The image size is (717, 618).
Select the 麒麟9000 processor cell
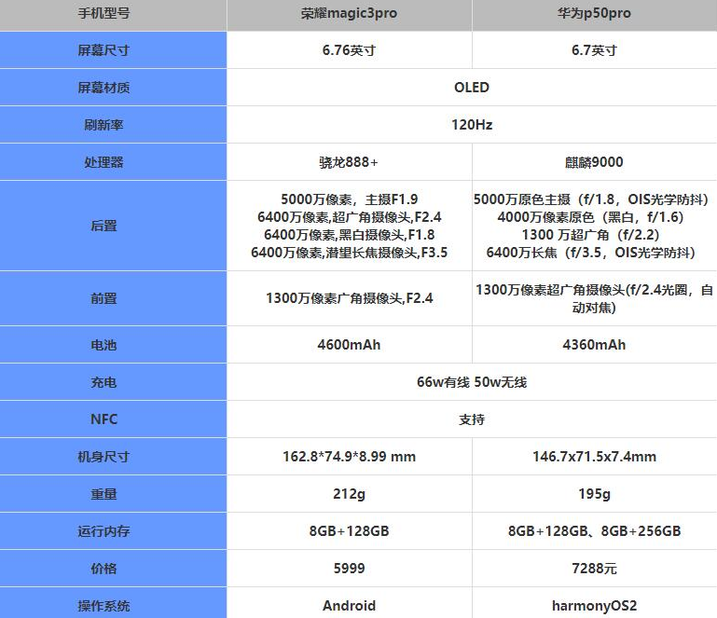tap(594, 162)
